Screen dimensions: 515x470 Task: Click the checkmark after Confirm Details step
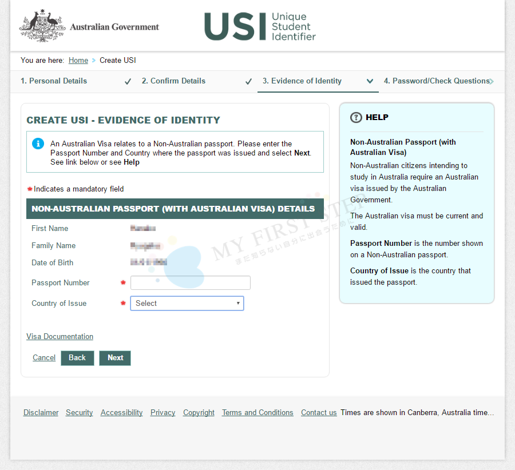248,82
